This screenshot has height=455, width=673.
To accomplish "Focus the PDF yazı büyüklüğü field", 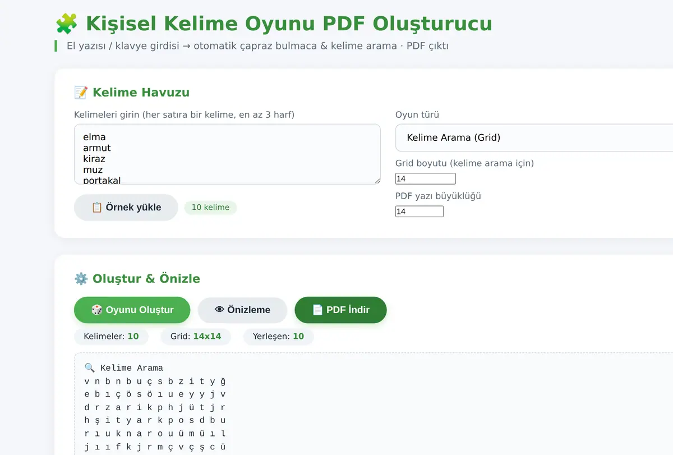I will 420,212.
